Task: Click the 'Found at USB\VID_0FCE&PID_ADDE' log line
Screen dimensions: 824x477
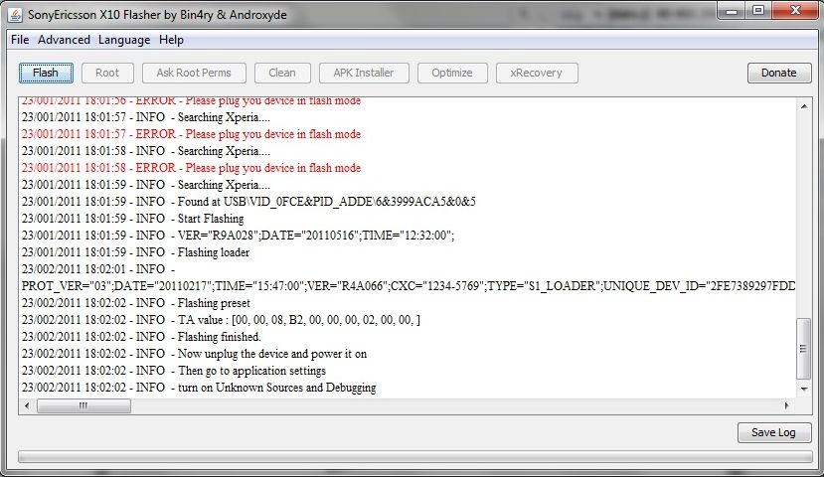Action: click(248, 202)
